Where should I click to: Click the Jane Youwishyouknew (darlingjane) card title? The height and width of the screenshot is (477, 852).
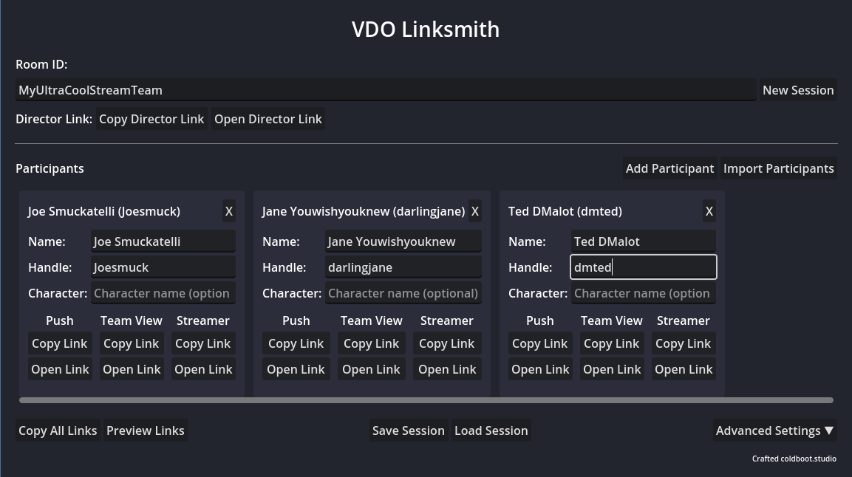(364, 211)
